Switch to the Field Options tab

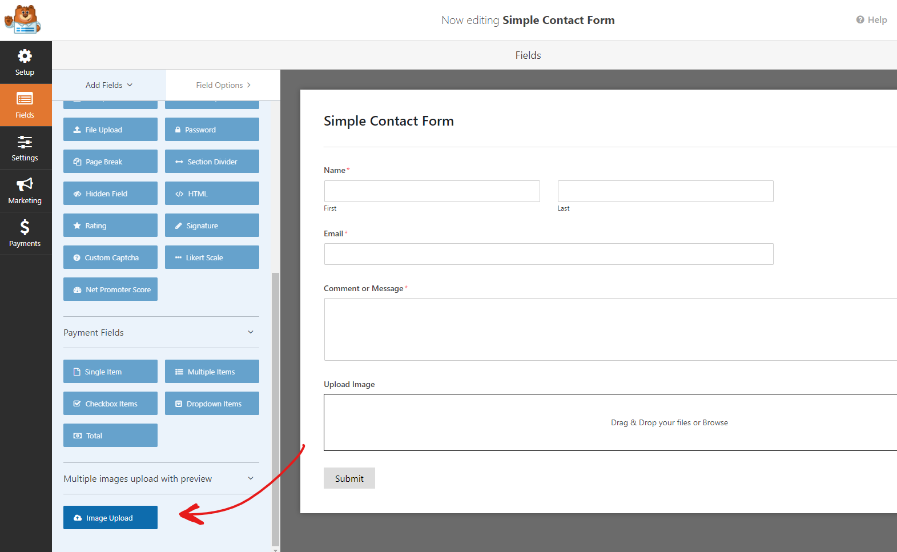pyautogui.click(x=223, y=85)
